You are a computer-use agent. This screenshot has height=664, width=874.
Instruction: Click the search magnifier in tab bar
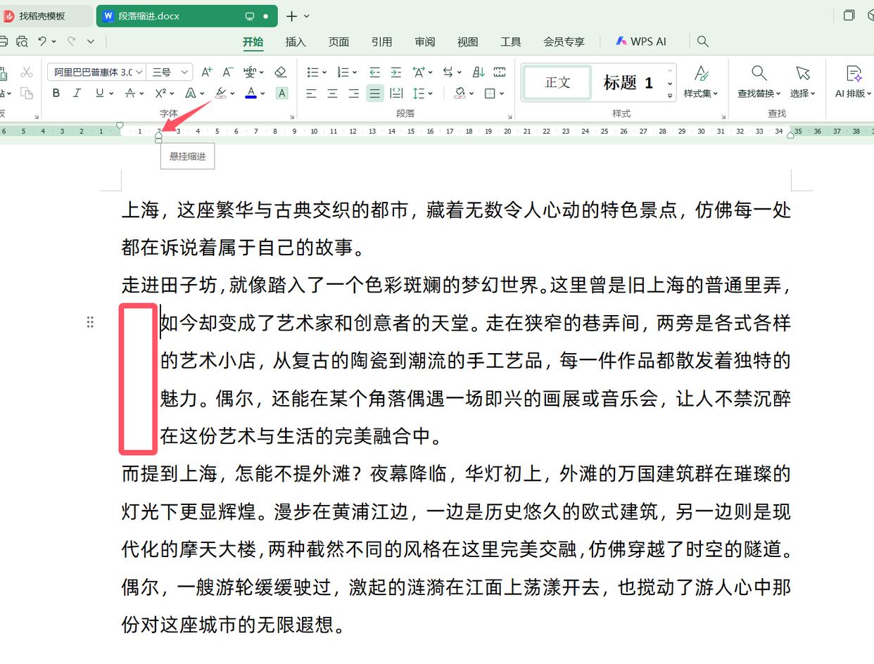point(702,41)
